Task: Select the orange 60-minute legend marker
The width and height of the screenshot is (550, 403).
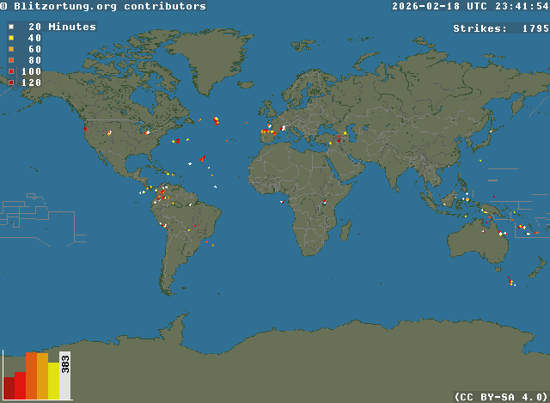Action: 10,50
